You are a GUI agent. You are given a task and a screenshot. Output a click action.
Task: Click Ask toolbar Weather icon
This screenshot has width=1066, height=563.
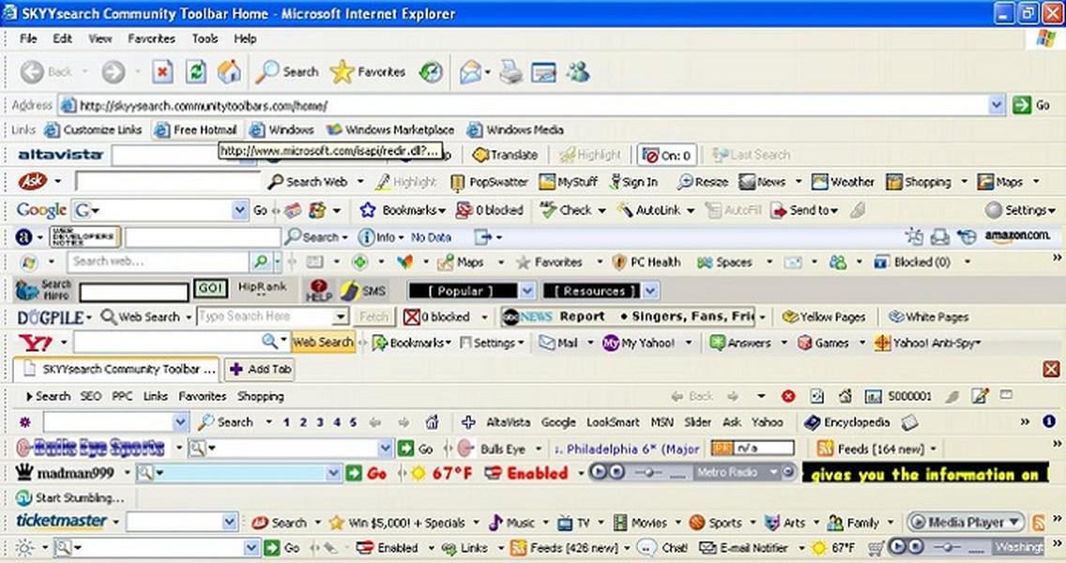click(844, 182)
